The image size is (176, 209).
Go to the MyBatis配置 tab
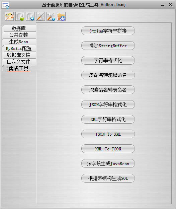click(x=19, y=48)
